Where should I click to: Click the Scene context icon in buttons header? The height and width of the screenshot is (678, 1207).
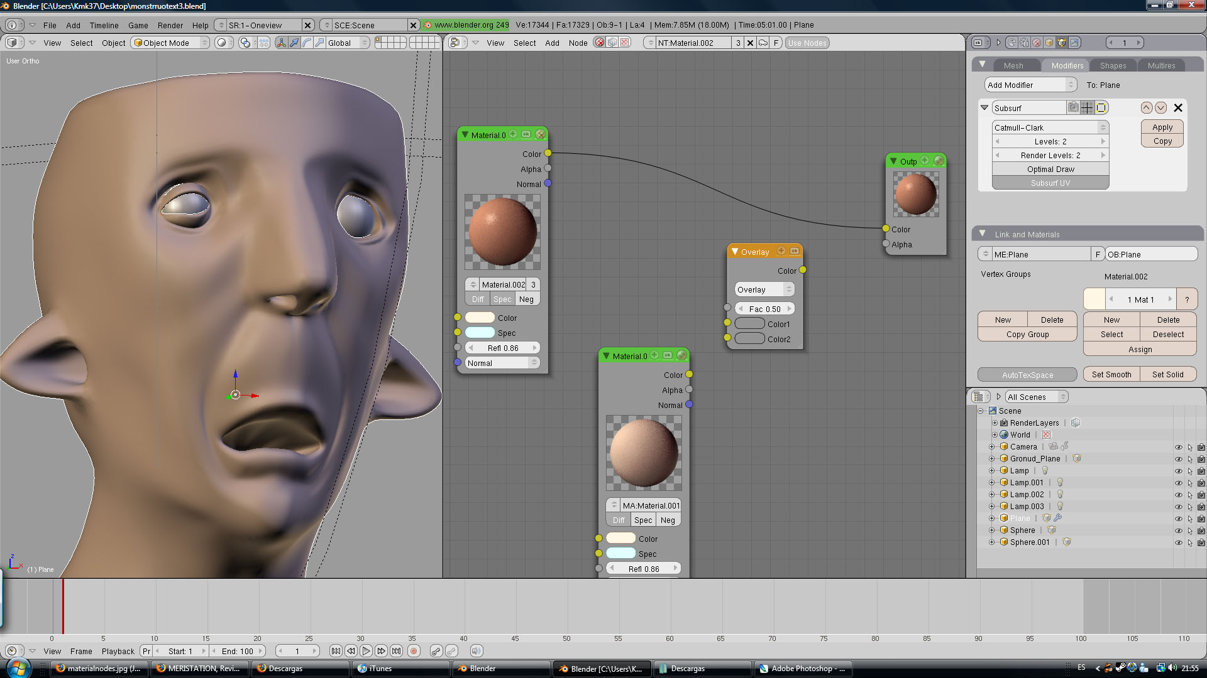(1074, 43)
